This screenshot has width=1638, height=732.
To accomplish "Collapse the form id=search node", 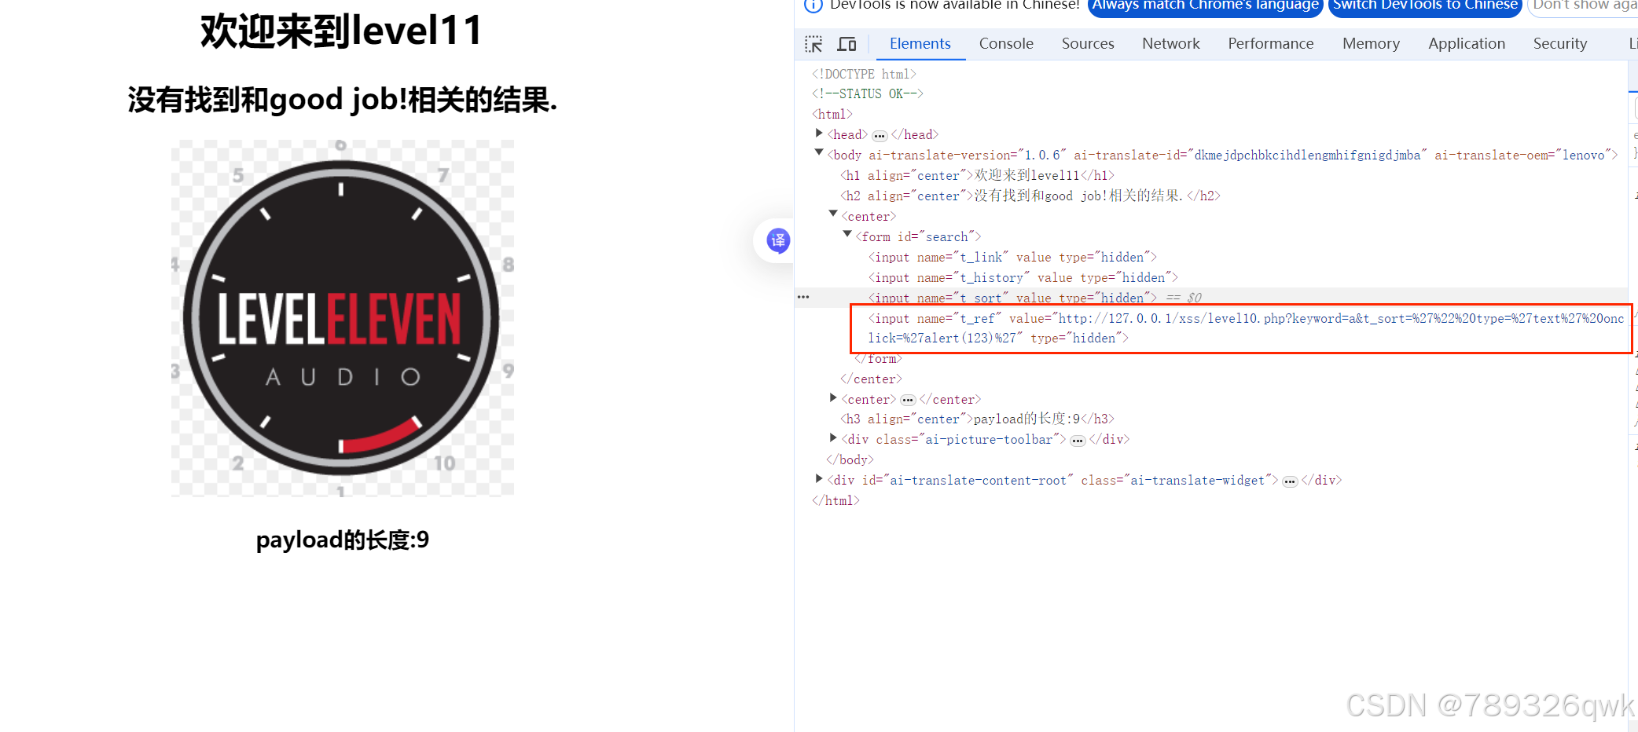I will (x=847, y=235).
